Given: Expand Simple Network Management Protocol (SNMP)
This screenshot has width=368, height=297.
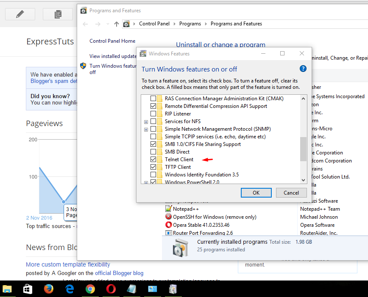Looking at the screenshot, I should [146, 129].
